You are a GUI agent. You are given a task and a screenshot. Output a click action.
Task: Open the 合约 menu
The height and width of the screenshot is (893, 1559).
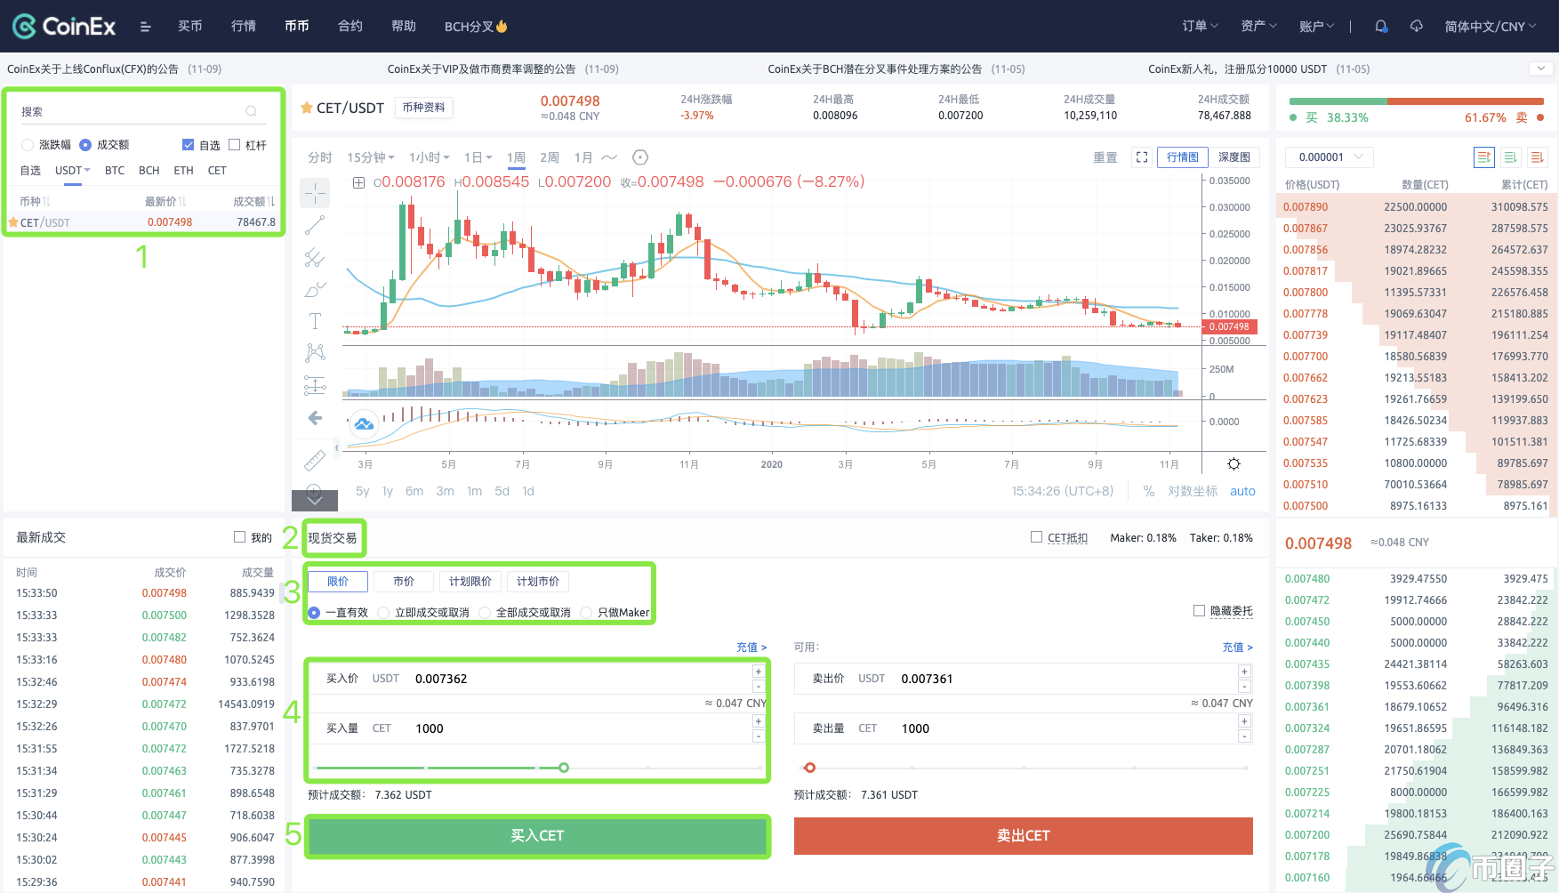[x=350, y=27]
